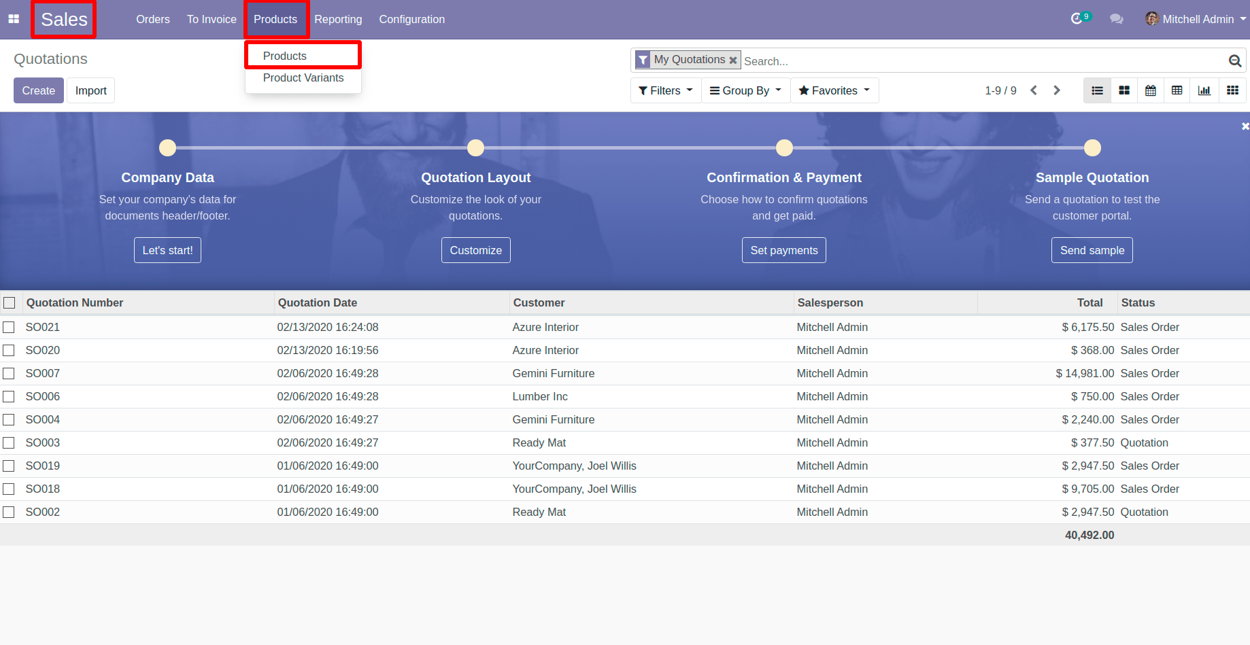This screenshot has width=1250, height=645.
Task: Go to previous page of records
Action: pos(1034,90)
